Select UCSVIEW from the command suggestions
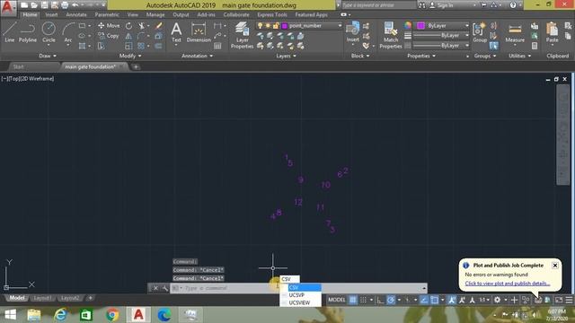This screenshot has width=575, height=323. click(x=300, y=303)
